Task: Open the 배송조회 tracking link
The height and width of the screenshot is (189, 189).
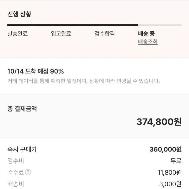Action: [x=148, y=42]
